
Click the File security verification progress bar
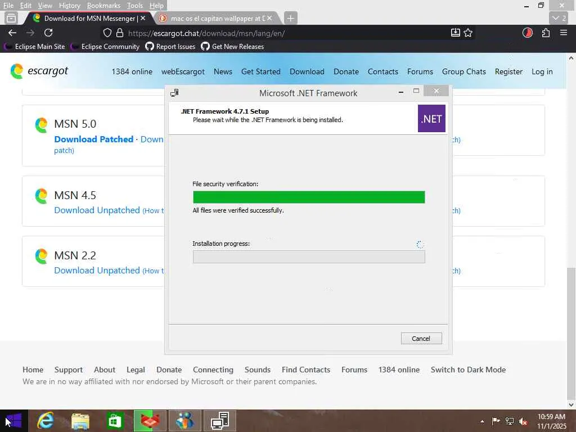pyautogui.click(x=309, y=197)
